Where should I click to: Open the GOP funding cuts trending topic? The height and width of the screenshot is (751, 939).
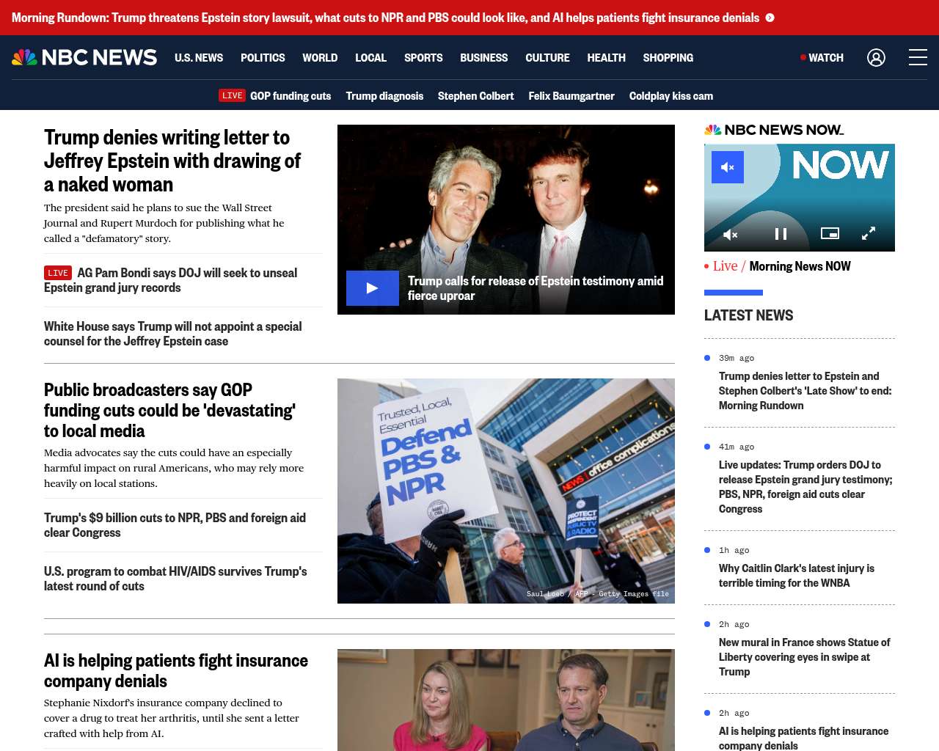tap(291, 95)
